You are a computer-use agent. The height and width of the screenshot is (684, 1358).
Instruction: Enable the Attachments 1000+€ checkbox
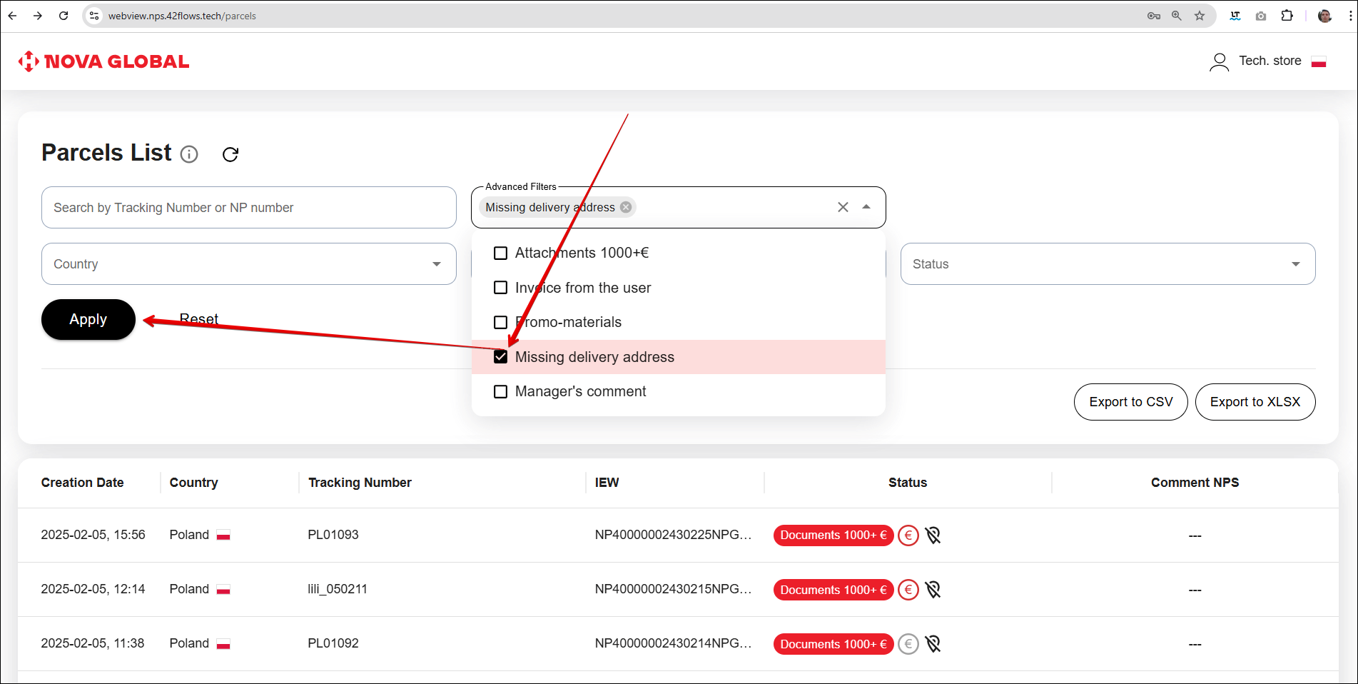(501, 253)
